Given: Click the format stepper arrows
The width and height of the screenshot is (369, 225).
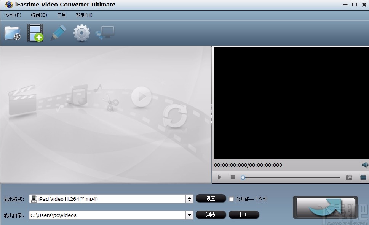Looking at the screenshot, I should coord(189,198).
